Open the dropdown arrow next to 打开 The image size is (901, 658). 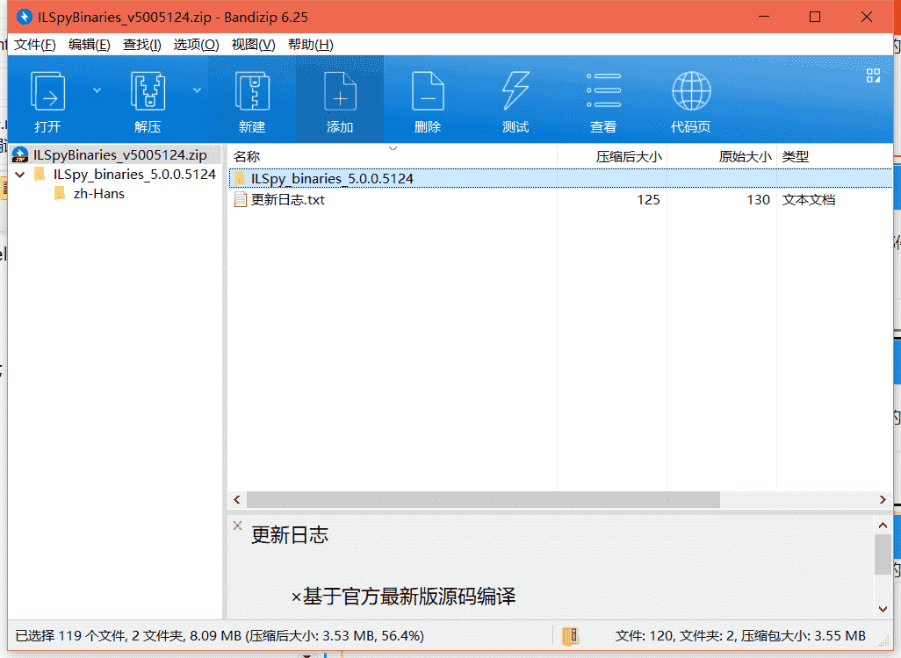pyautogui.click(x=97, y=90)
